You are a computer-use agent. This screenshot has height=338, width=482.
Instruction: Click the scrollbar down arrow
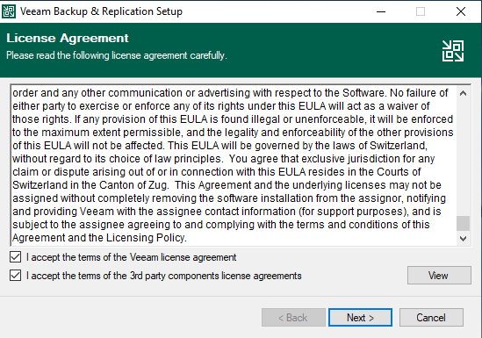463,239
